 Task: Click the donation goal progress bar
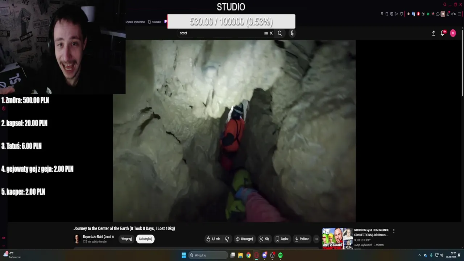tap(231, 21)
